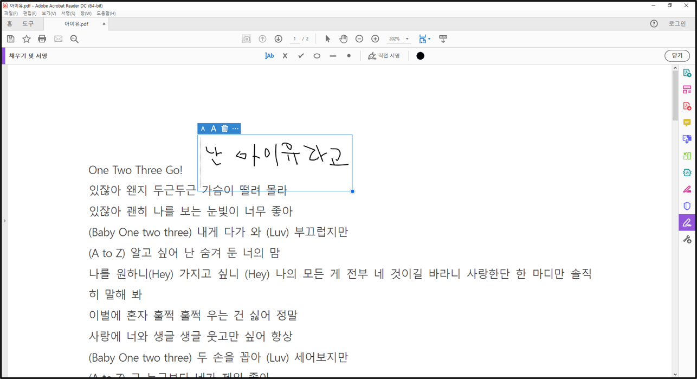Click the read mode keyboard-arrow icon
The width and height of the screenshot is (697, 379).
pos(443,39)
